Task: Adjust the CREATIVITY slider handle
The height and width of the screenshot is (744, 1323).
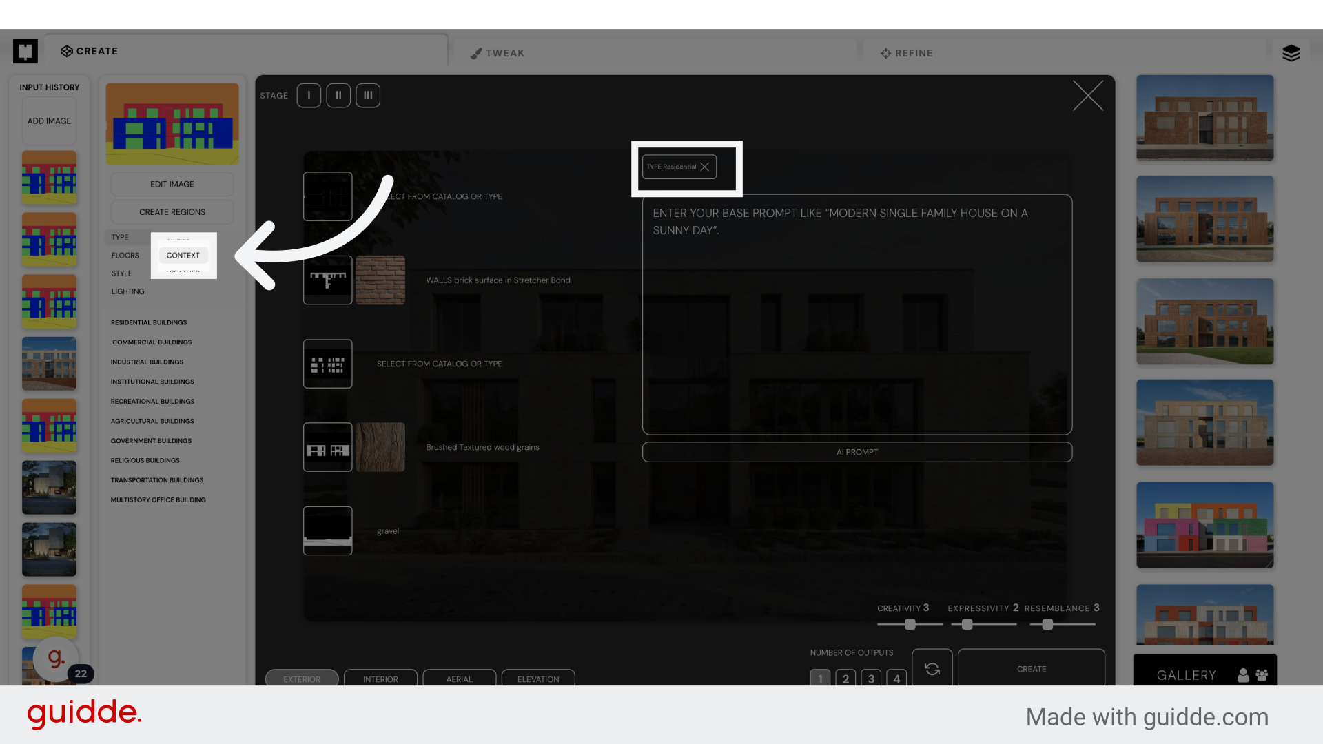Action: pos(910,624)
